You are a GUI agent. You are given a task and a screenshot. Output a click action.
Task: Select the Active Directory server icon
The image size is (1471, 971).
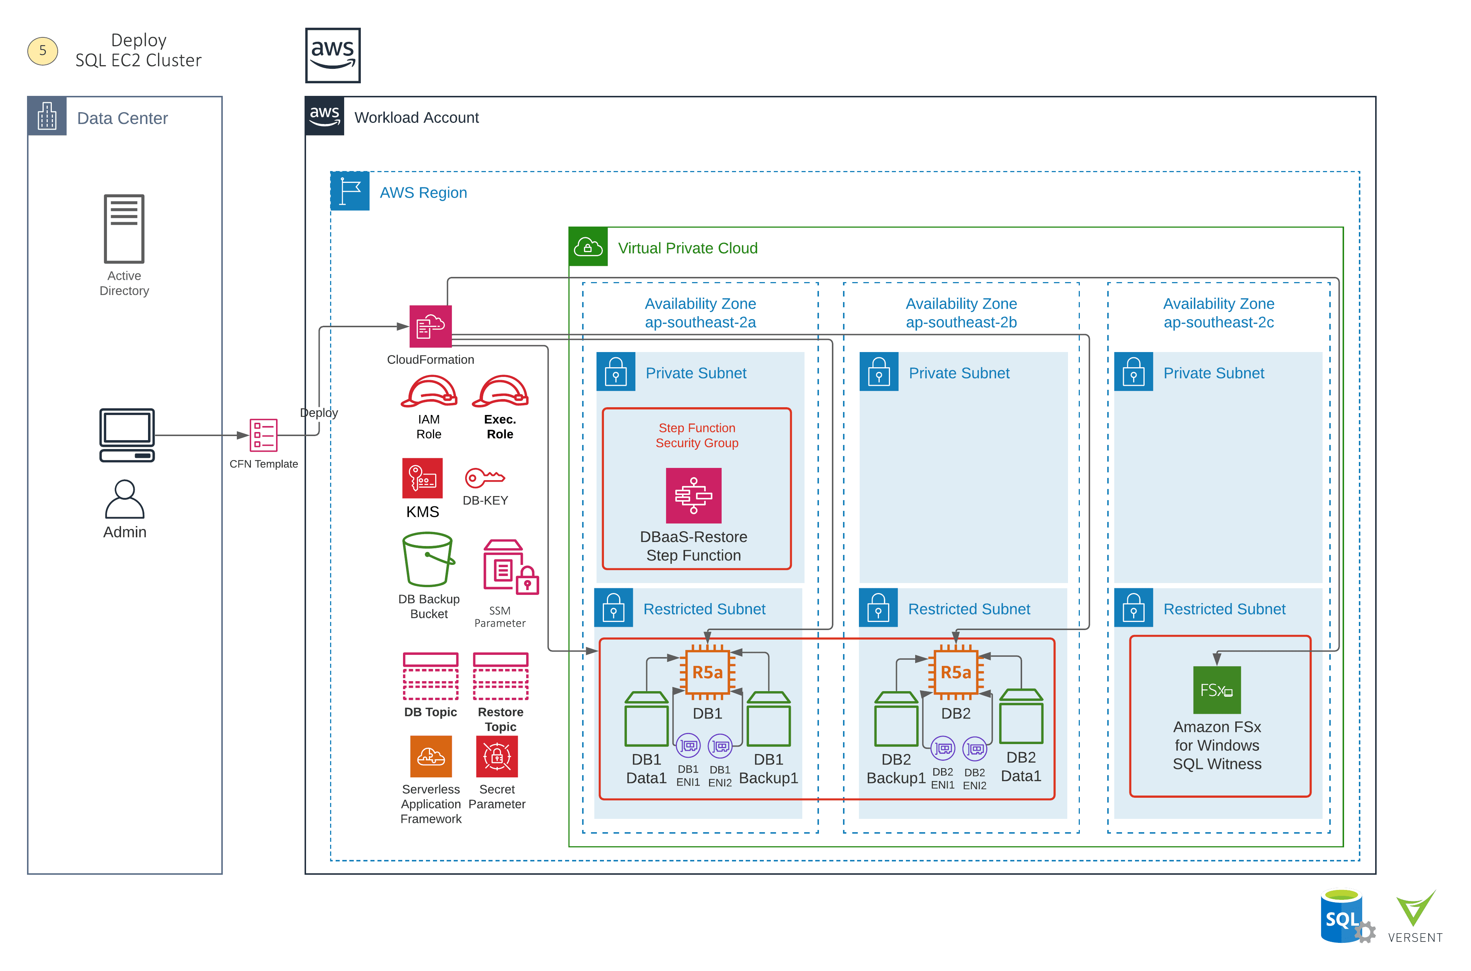[x=124, y=228]
